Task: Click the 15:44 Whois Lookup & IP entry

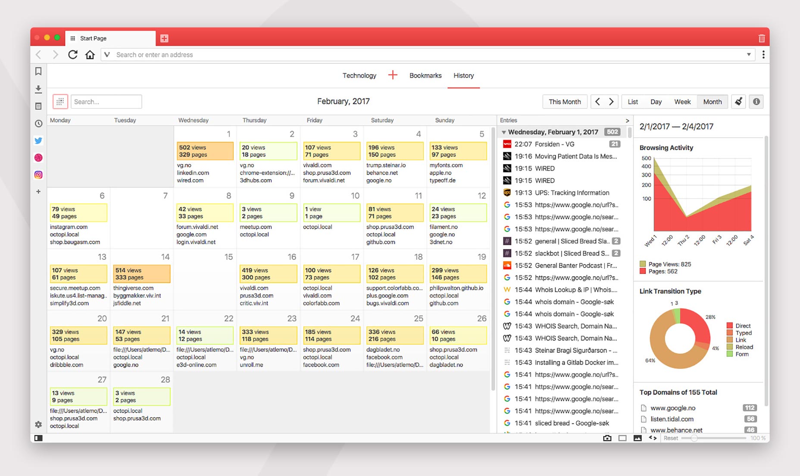Action: tap(562, 289)
